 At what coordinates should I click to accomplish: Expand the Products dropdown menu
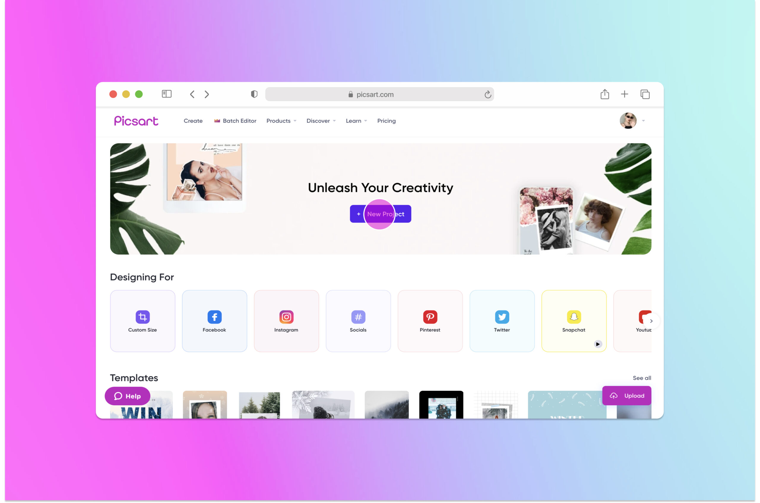281,121
